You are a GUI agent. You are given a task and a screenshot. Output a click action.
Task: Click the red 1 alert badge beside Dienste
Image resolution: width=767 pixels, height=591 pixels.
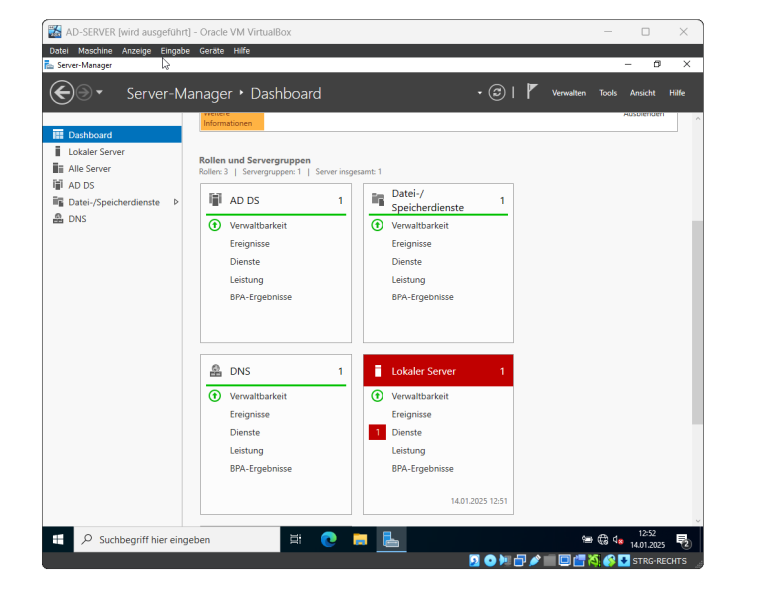tap(378, 432)
